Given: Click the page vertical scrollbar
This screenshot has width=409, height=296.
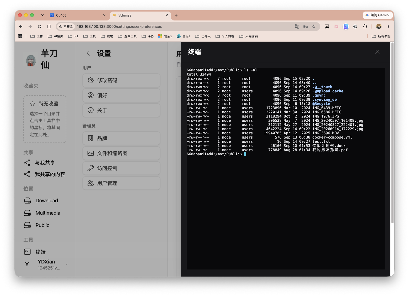Looking at the screenshot, I should 392,133.
